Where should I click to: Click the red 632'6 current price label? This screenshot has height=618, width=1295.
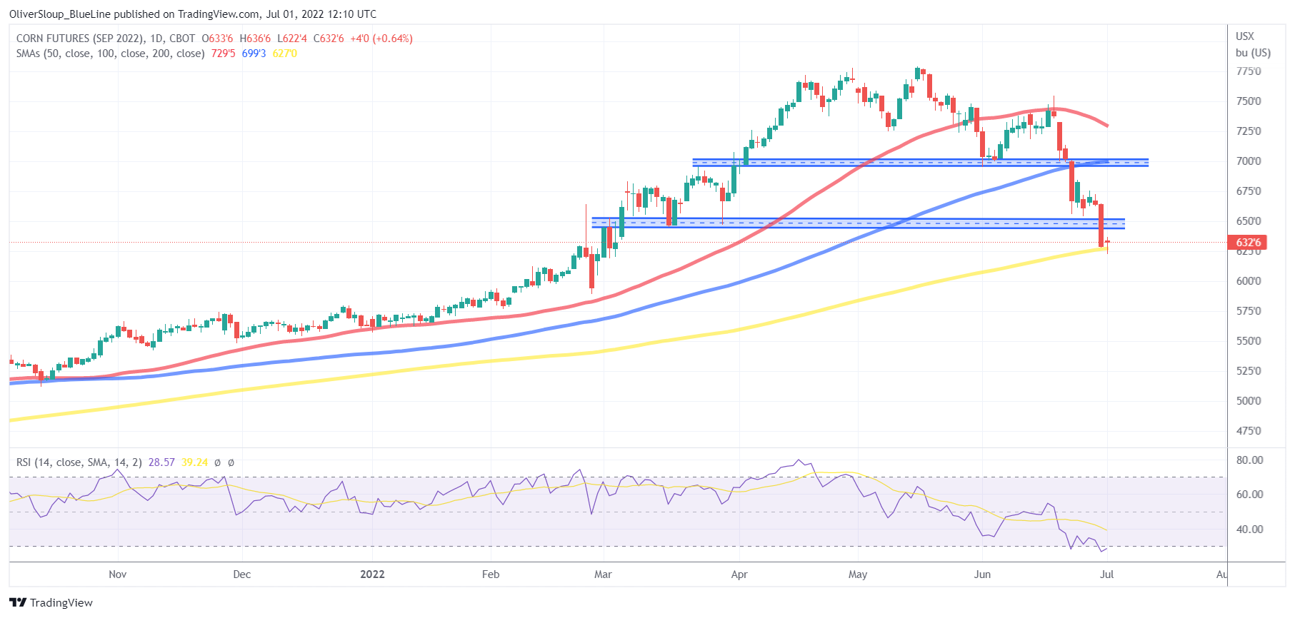pos(1248,243)
